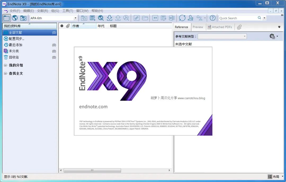Screen dimensions: 286x182
Task: Click the Export upload-arrow icon
Action: (x=118, y=18)
